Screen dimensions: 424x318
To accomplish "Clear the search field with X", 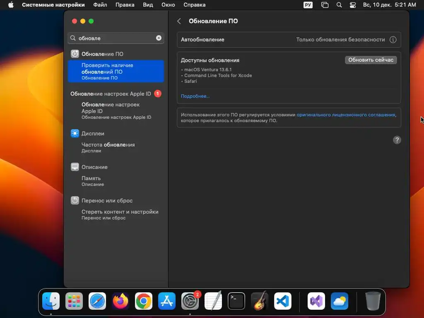I will (159, 38).
